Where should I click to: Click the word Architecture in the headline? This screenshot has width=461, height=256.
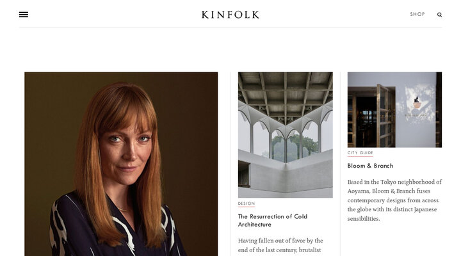255,225
